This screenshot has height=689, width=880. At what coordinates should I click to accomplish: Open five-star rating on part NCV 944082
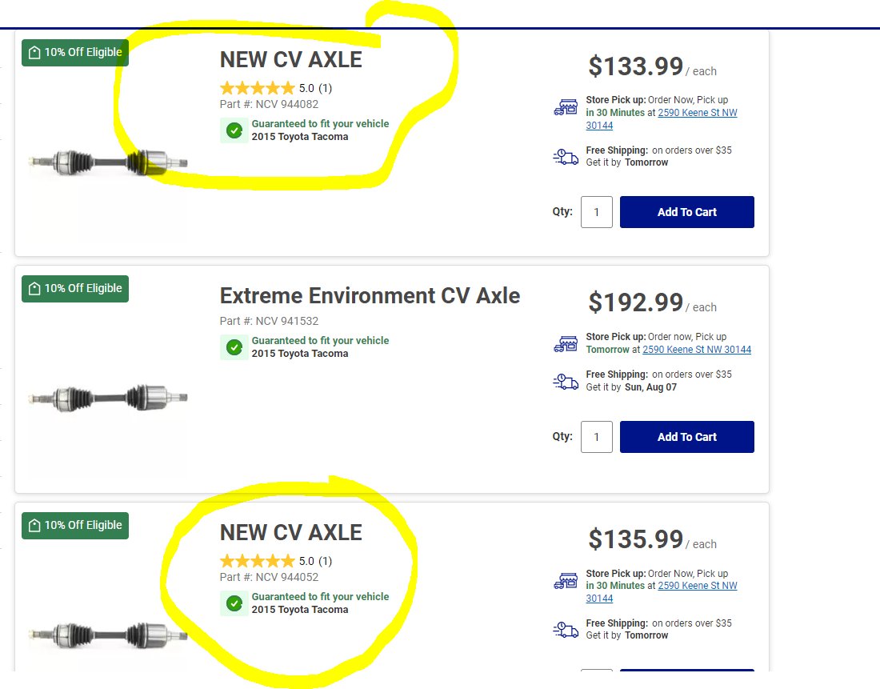click(x=258, y=89)
